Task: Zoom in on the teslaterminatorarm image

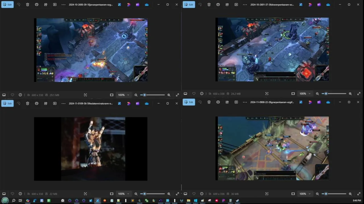Action: 169,194
